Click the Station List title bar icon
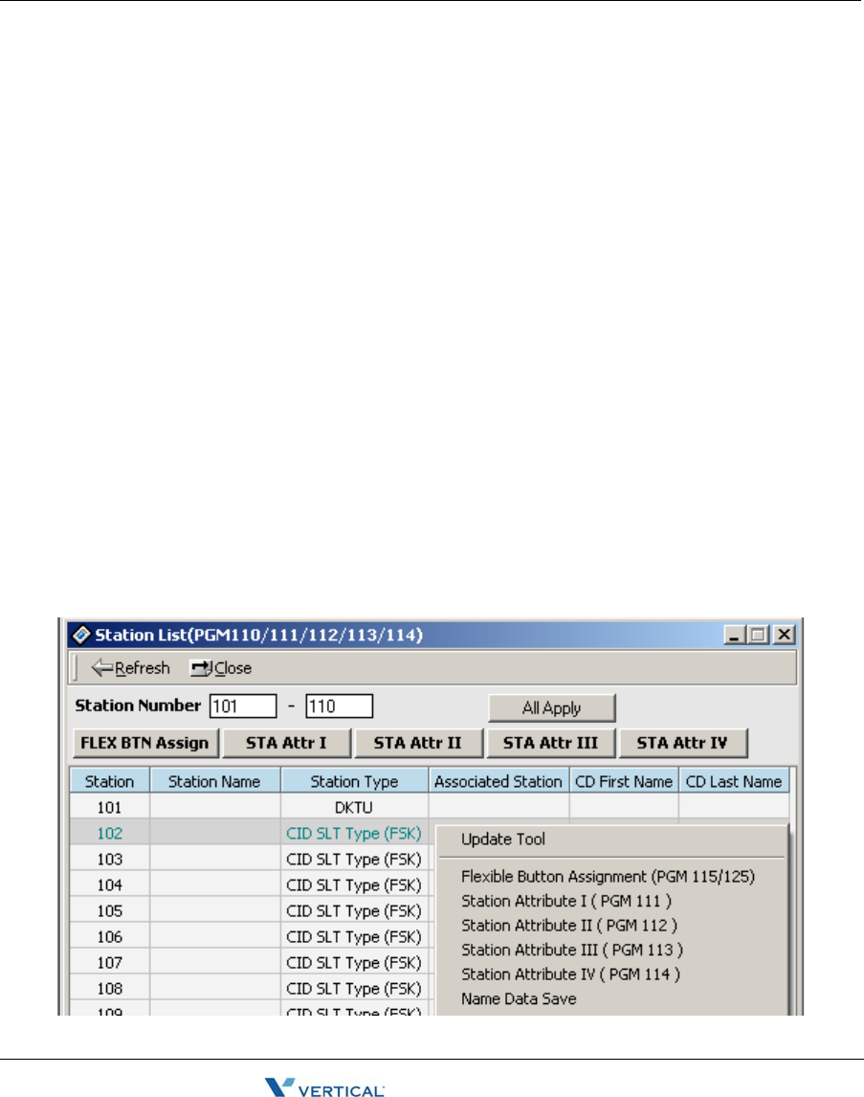This screenshot has width=864, height=1097. pyautogui.click(x=81, y=635)
